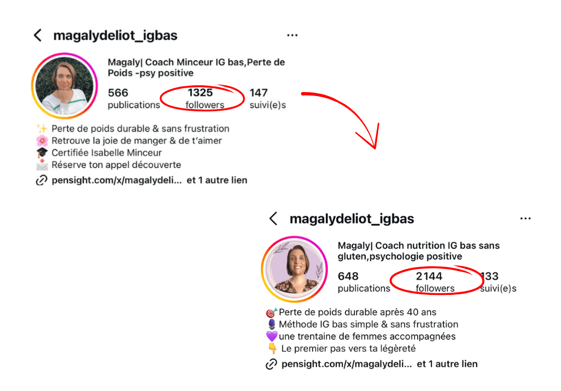This screenshot has height=391, width=561.
Task: View the 2144 followers list
Action: coord(434,282)
